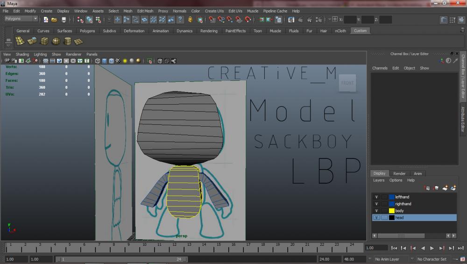Click create layer from selected icon
Image resolution: width=467 pixels, height=264 pixels.
pos(453,188)
